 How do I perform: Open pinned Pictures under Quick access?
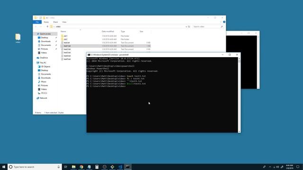(44, 49)
